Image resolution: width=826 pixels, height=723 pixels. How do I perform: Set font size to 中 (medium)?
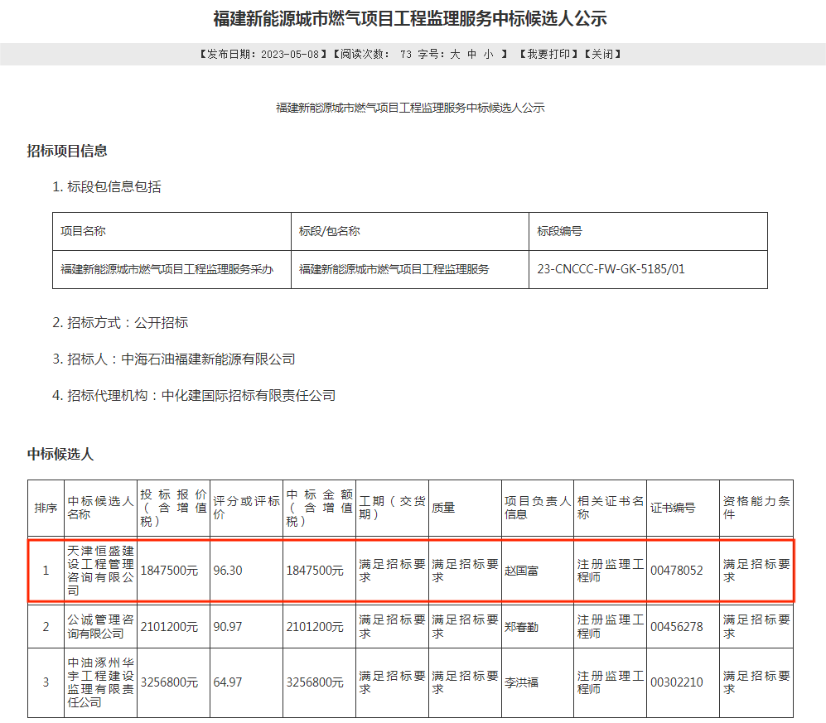click(x=472, y=55)
